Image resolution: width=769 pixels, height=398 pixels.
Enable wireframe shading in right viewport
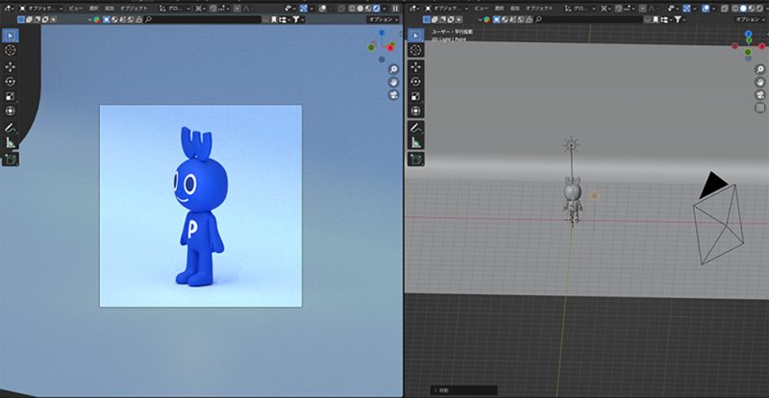pyautogui.click(x=734, y=9)
